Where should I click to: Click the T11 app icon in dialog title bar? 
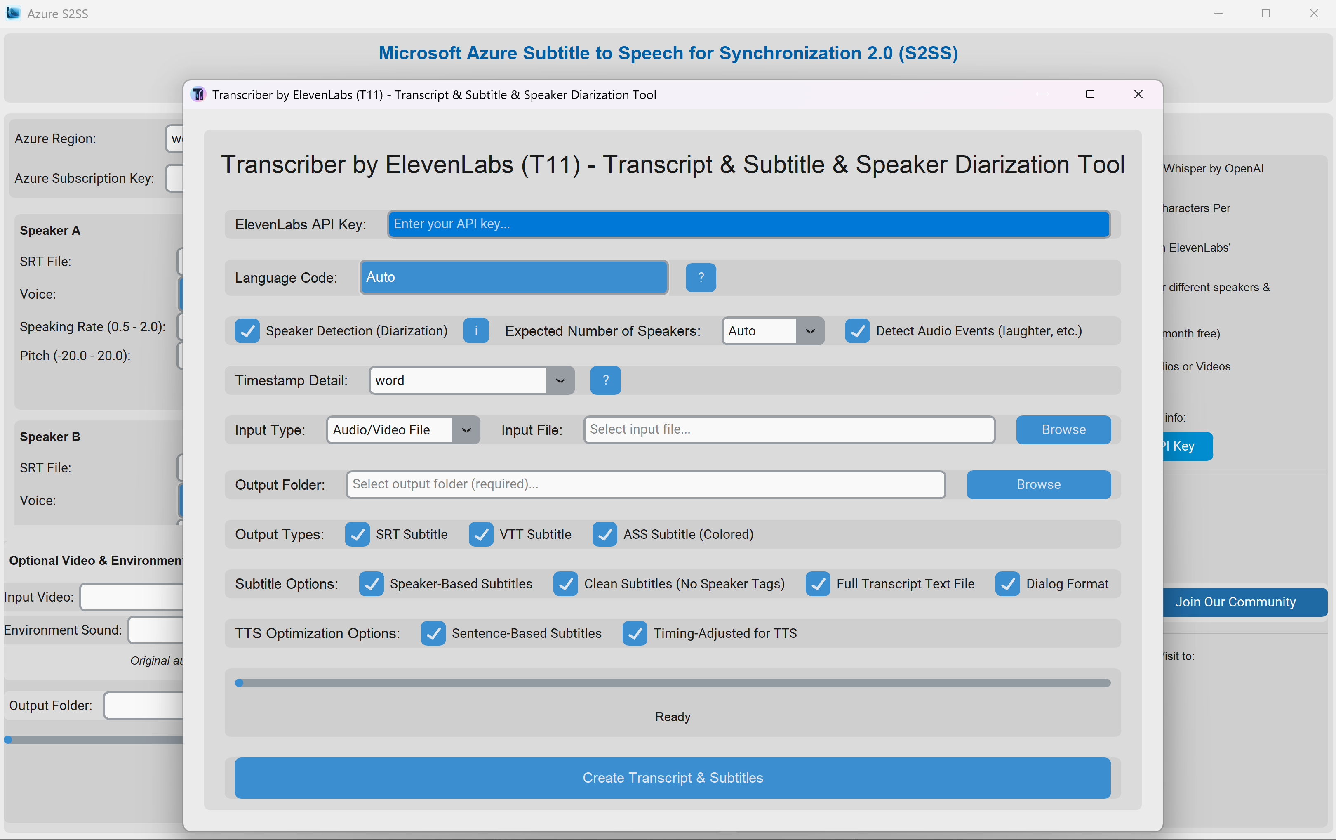(x=198, y=94)
